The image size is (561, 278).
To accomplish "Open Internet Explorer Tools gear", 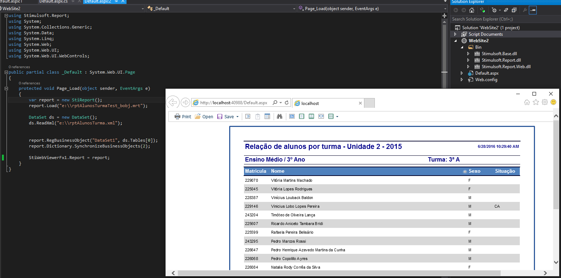I will (545, 102).
